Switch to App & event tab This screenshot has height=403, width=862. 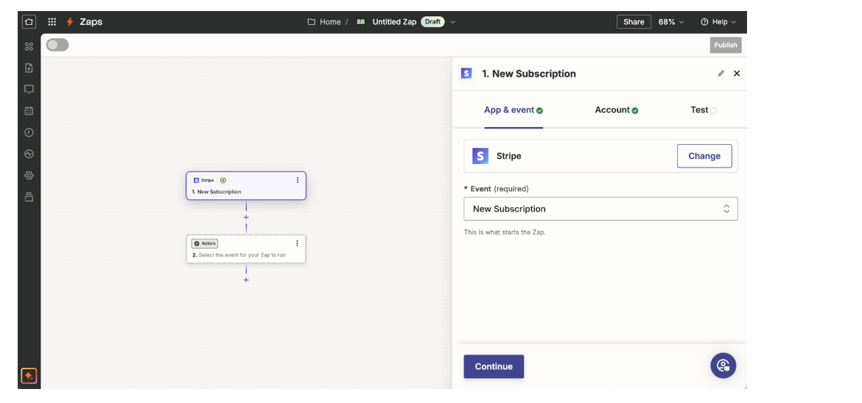(514, 110)
